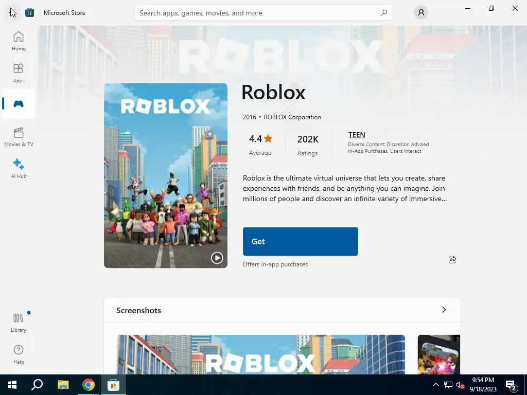Open the Help section
Image resolution: width=527 pixels, height=395 pixels.
19,354
